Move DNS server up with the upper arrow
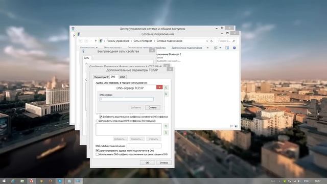This screenshot has height=184, width=327. point(166,87)
